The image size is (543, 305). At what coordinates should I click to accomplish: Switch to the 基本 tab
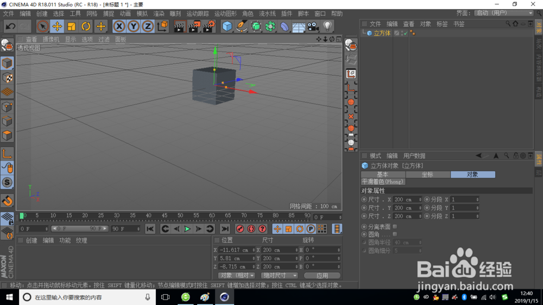point(383,175)
